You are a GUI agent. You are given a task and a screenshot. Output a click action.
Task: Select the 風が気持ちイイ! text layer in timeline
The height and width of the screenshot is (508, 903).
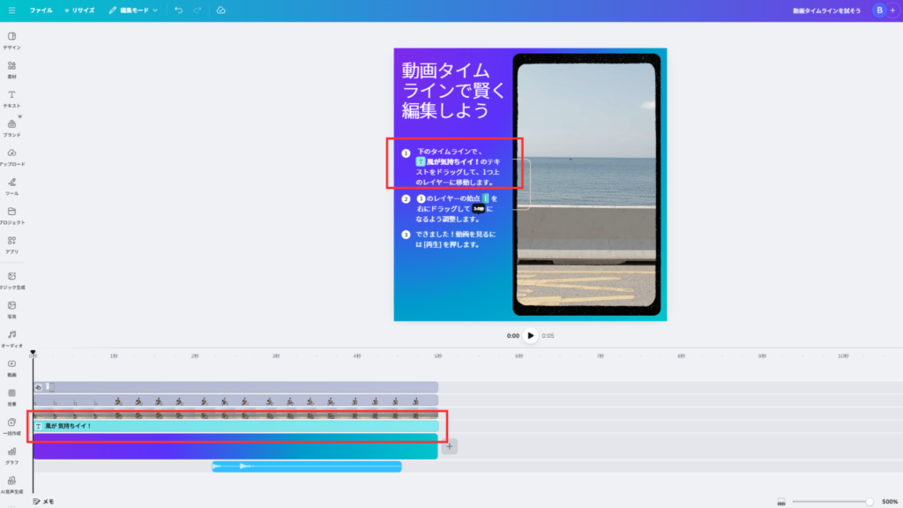[x=235, y=426]
